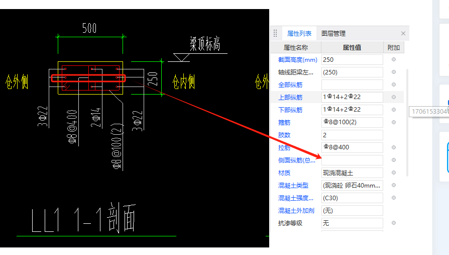Screen dimensions: 449x255
Task: Edit the 轴线距梁左 value field
Action: coord(352,72)
